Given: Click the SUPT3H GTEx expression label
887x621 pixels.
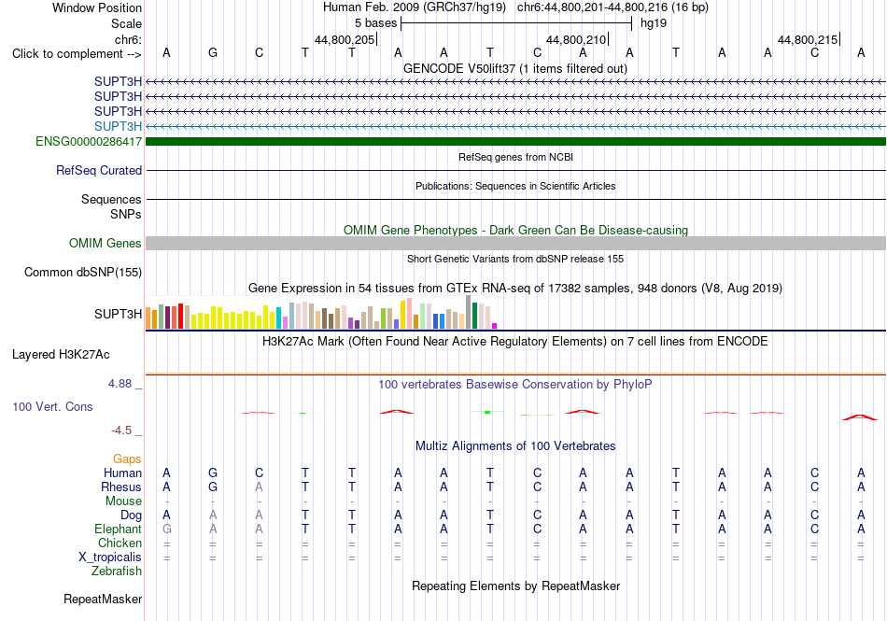Looking at the screenshot, I should tap(118, 314).
